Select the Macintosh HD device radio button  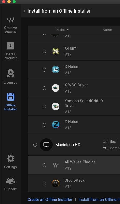pyautogui.click(x=35, y=145)
